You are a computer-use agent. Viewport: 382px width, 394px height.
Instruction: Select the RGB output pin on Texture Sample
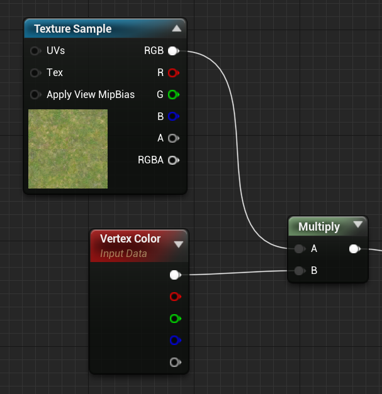click(x=174, y=51)
